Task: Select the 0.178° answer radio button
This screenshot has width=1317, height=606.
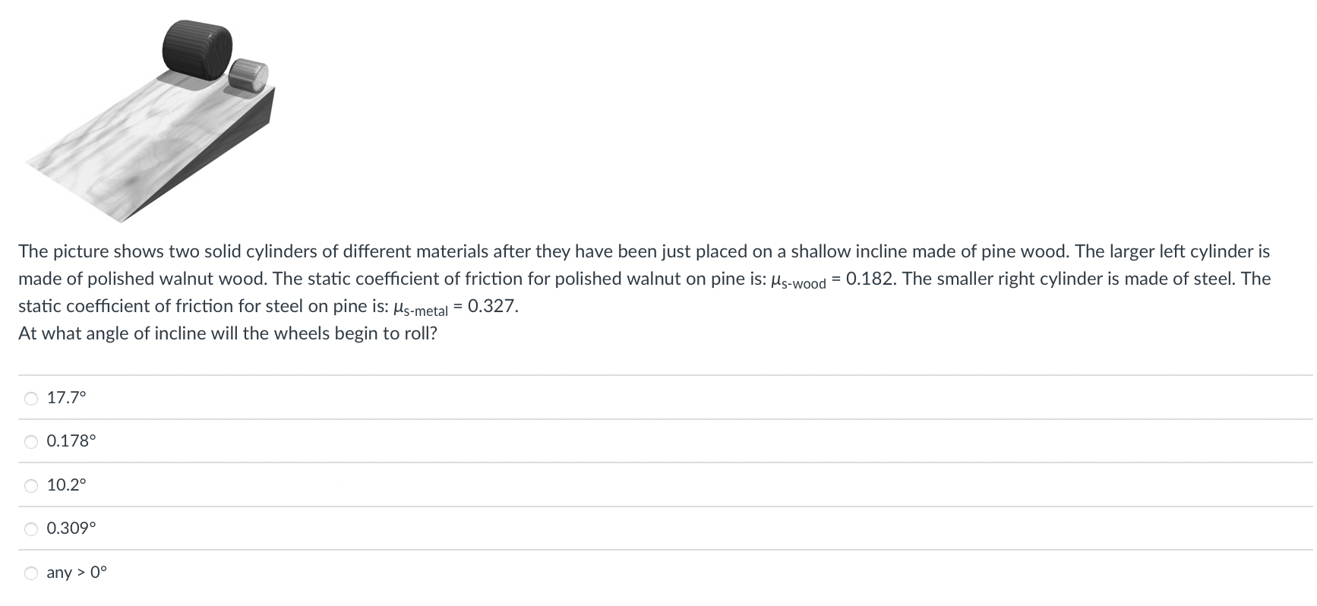Action: click(x=30, y=441)
